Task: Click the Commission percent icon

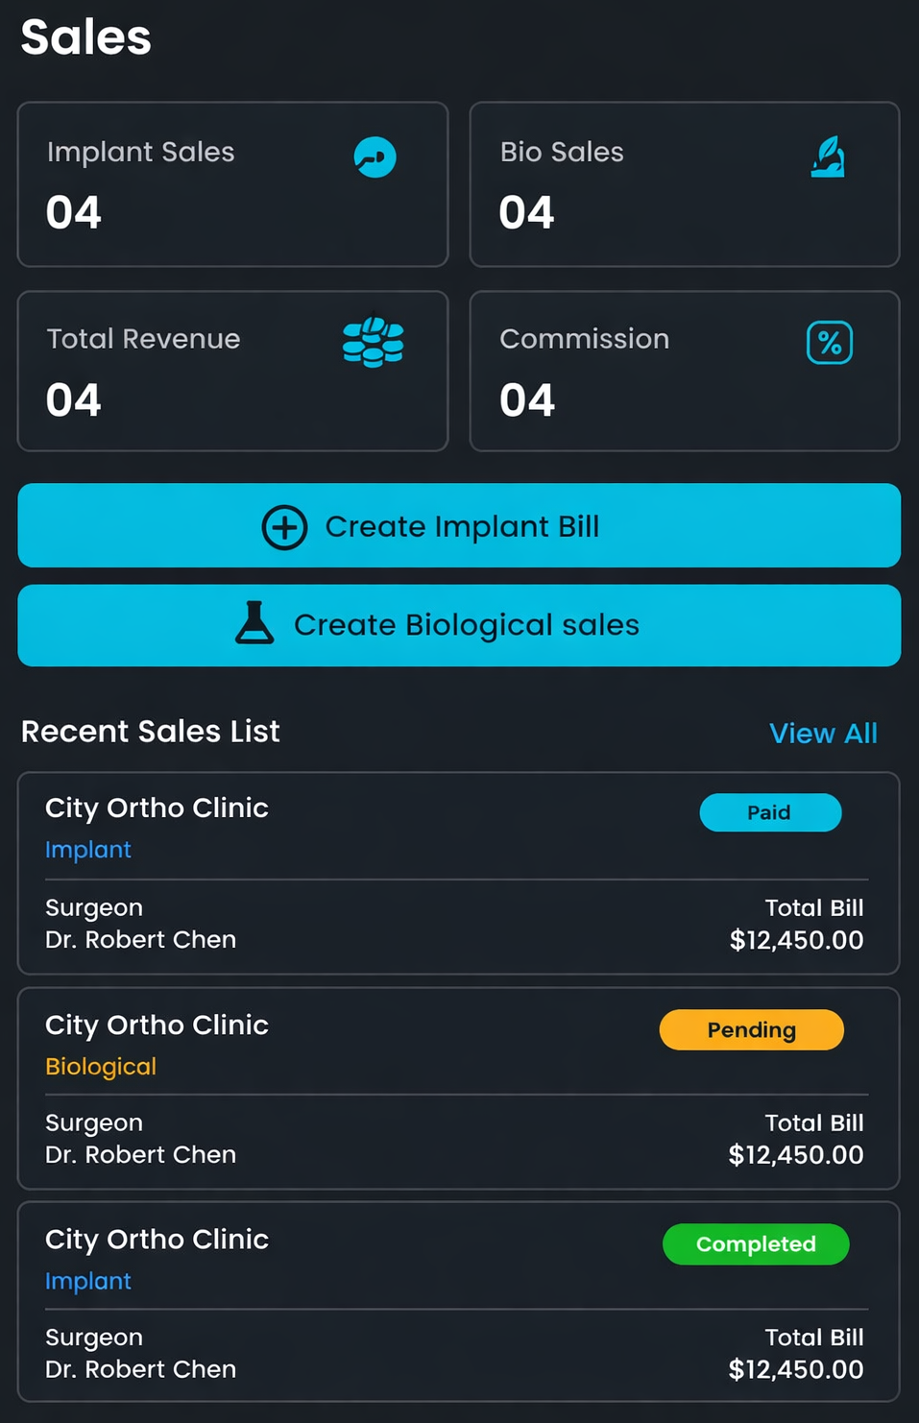Action: click(830, 343)
